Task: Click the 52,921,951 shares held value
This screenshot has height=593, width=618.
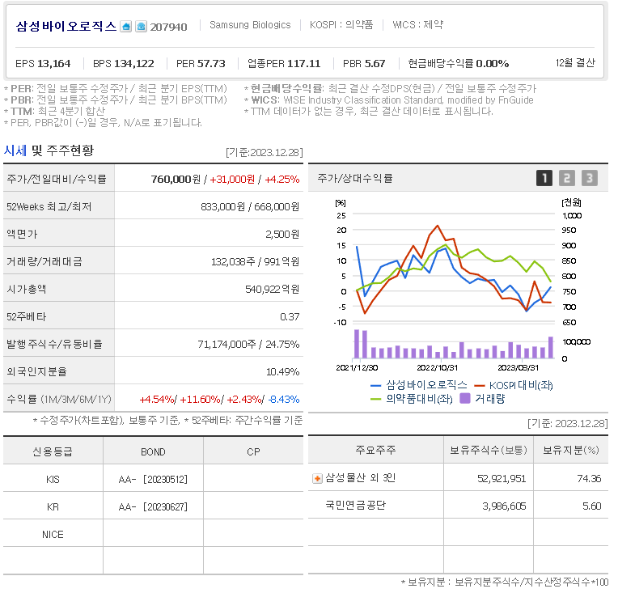Action: [x=502, y=479]
